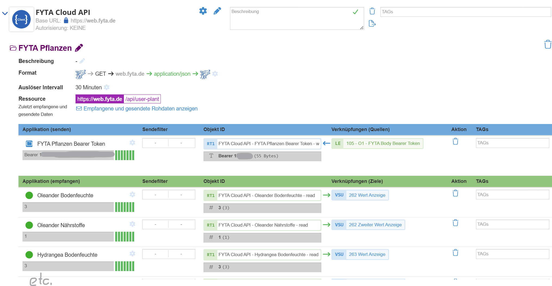Delete the FYTA Cloud API entry
Screen dimensions: 552x286
pyautogui.click(x=372, y=11)
